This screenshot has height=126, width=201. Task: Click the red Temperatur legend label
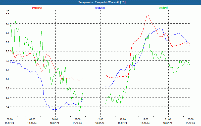pos(36,8)
